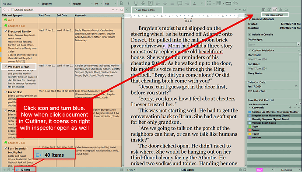The width and height of the screenshot is (302, 172).
Task: Click the Keywords column header
Action: pos(98,15)
